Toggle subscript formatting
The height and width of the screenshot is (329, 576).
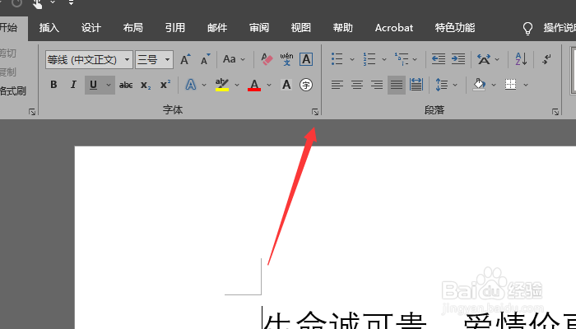pos(146,86)
